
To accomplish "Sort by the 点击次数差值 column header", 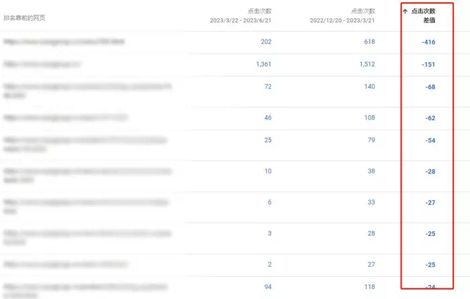I will (x=423, y=15).
